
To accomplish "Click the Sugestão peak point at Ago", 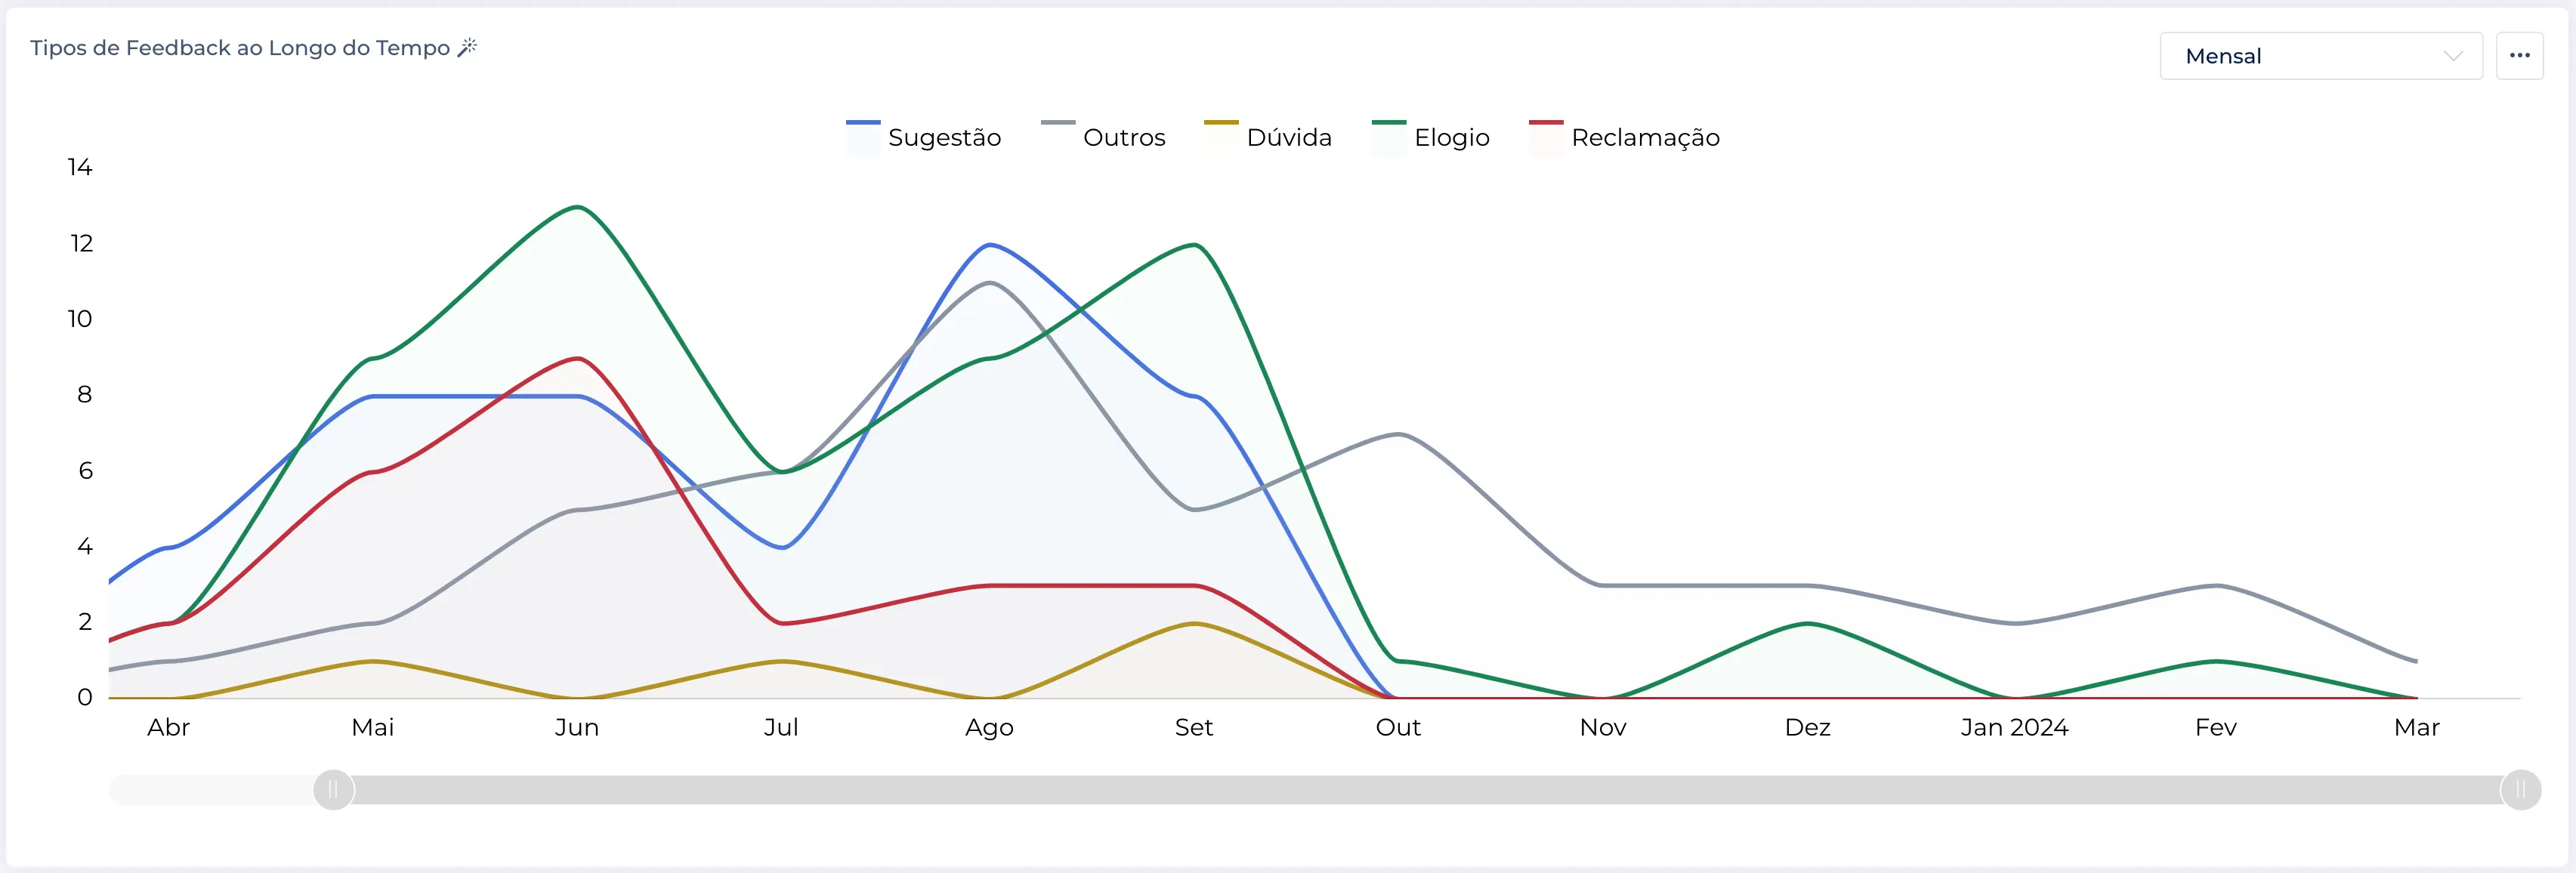I will [989, 245].
